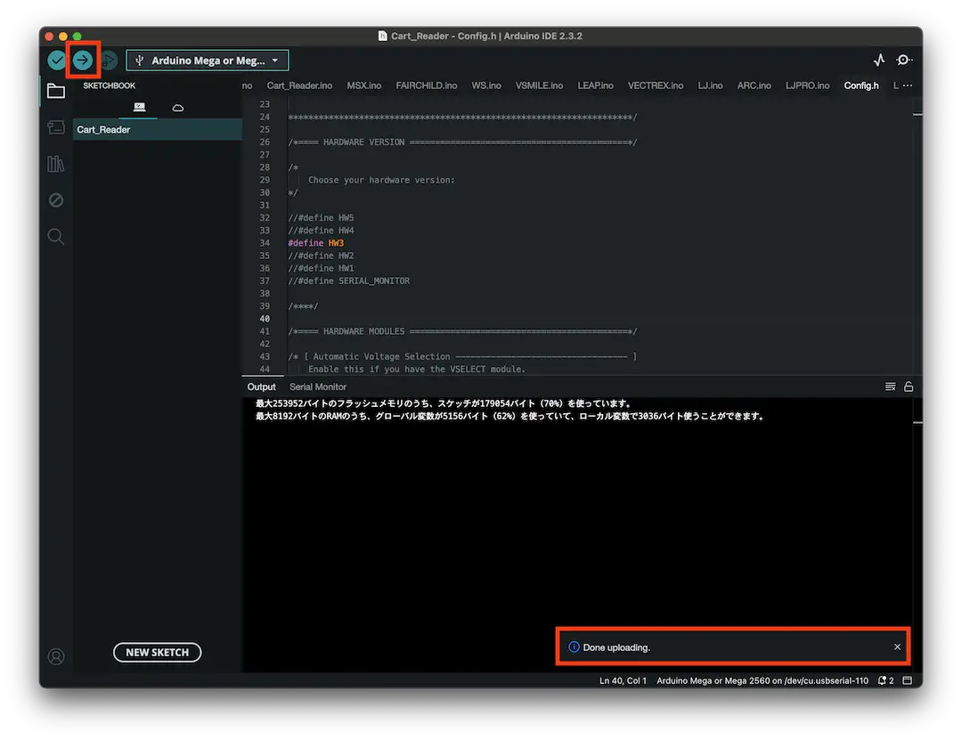962x740 pixels.
Task: Toggle output scroll lock icon
Action: (909, 386)
